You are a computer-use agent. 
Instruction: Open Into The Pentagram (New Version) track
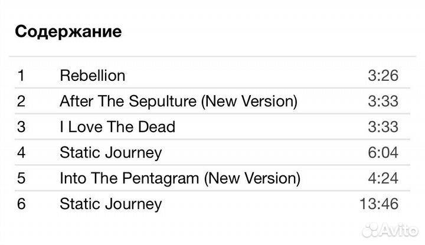pyautogui.click(x=180, y=178)
